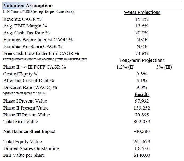Select the Avg. EBIT Margin % label
The image size is (184, 161).
25,26
